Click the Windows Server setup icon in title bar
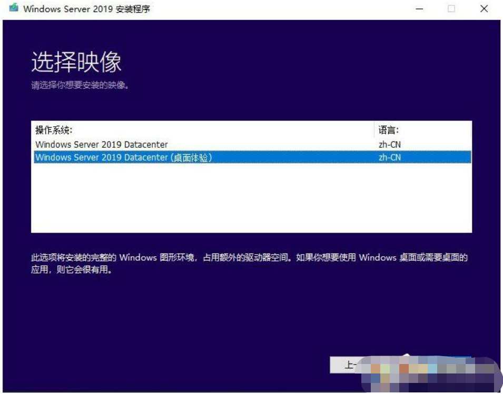This screenshot has height=394, width=503. point(14,8)
